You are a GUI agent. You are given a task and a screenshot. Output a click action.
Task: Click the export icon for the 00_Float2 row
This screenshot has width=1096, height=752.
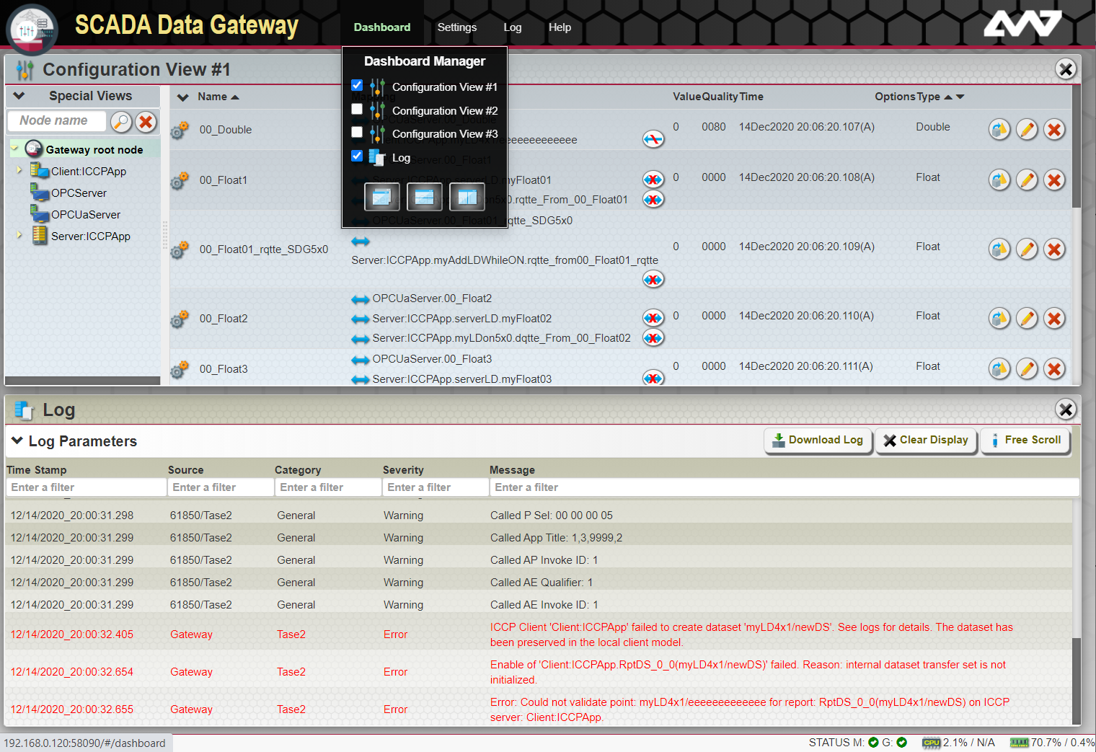click(999, 318)
